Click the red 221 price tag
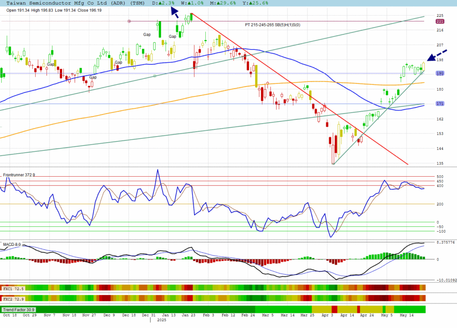The height and width of the screenshot is (328, 457). [x=440, y=21]
